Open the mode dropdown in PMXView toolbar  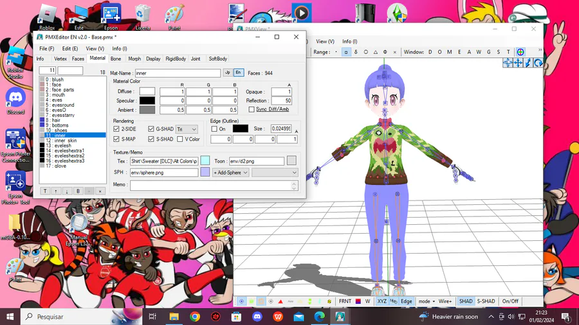coord(427,301)
